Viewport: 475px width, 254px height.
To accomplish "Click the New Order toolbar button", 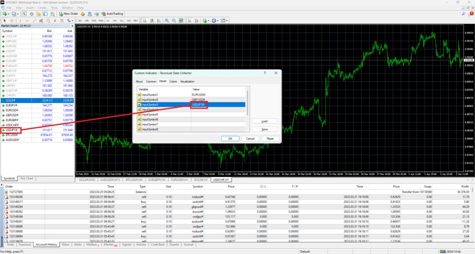I will [68, 14].
